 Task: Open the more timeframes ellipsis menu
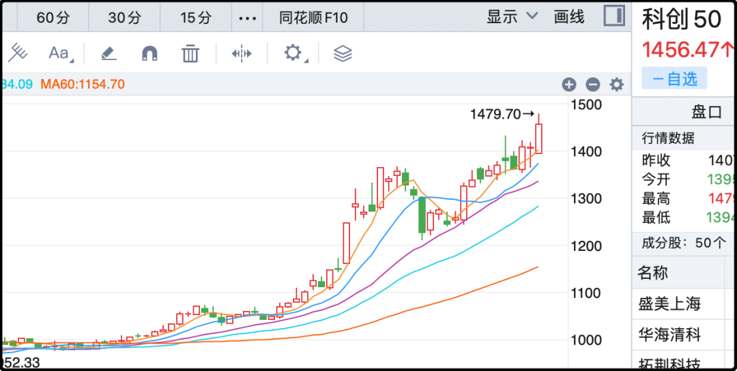(246, 18)
